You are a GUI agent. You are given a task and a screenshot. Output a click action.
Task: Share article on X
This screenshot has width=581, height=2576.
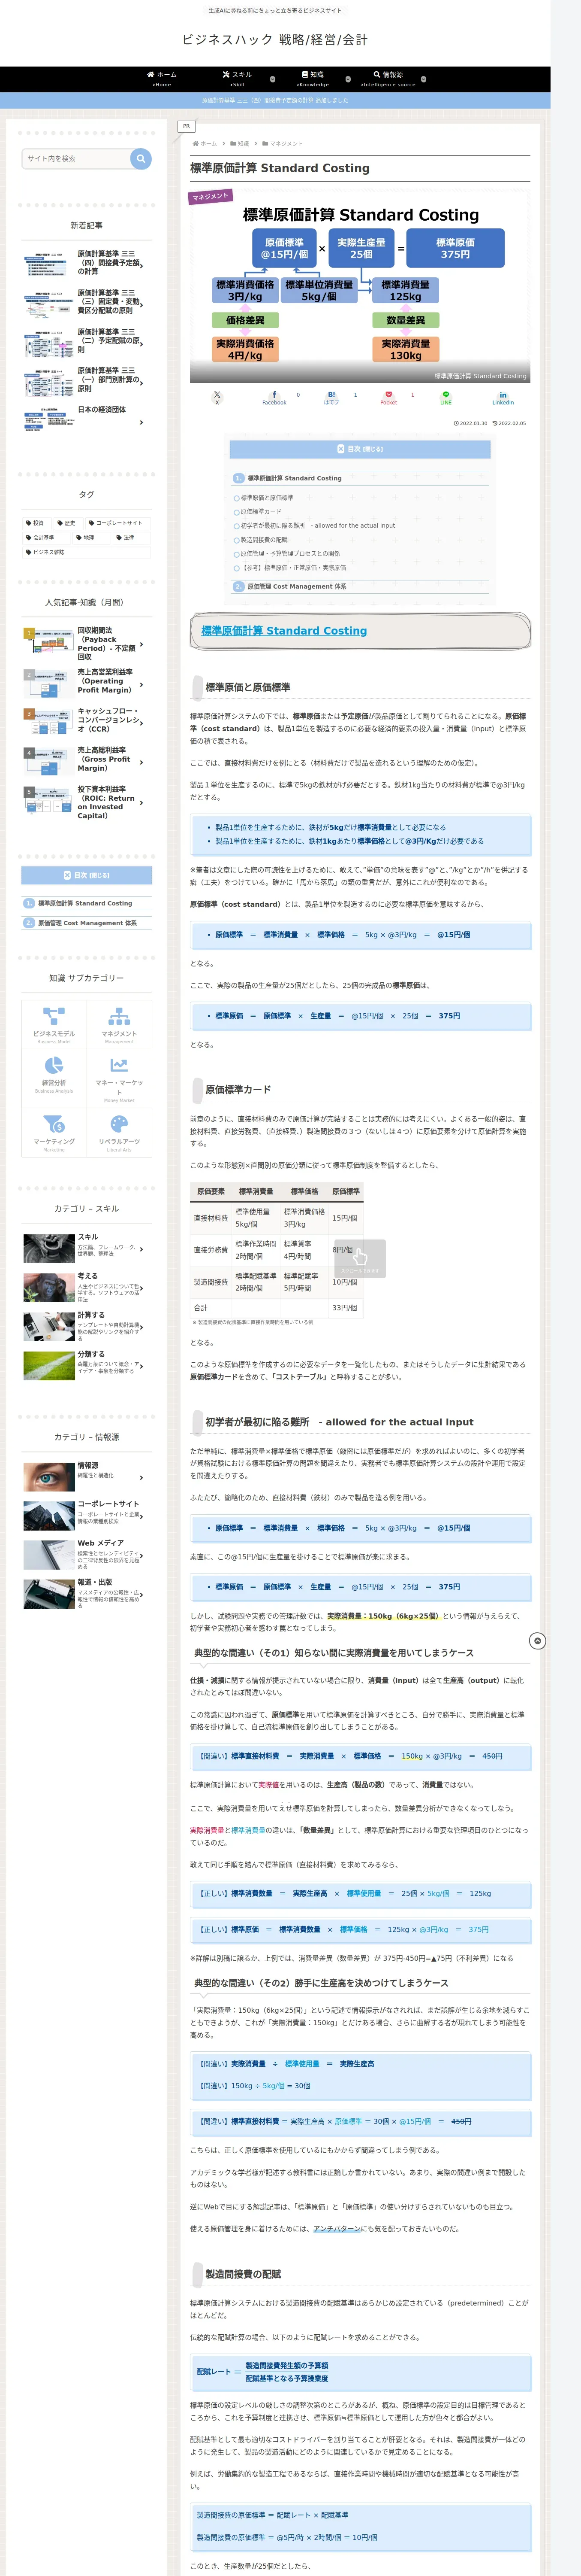coord(217,398)
